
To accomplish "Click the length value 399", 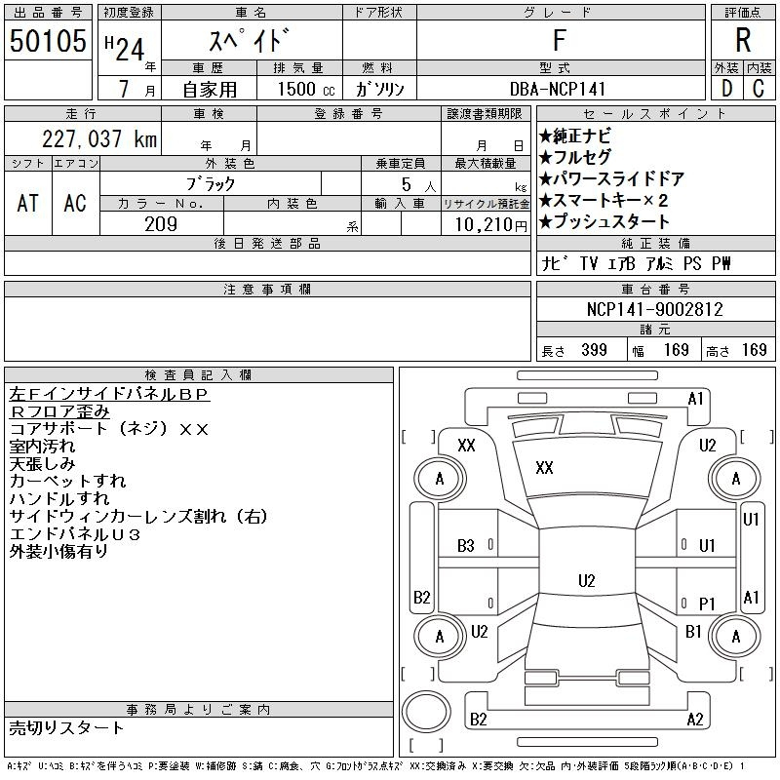I will (594, 350).
